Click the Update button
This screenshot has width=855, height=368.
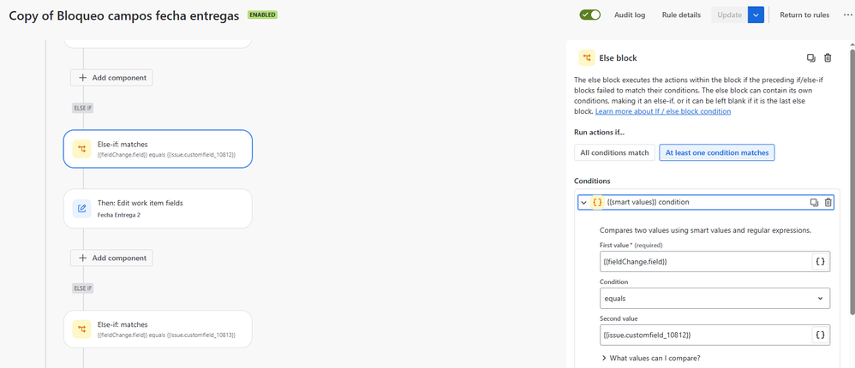coord(729,15)
